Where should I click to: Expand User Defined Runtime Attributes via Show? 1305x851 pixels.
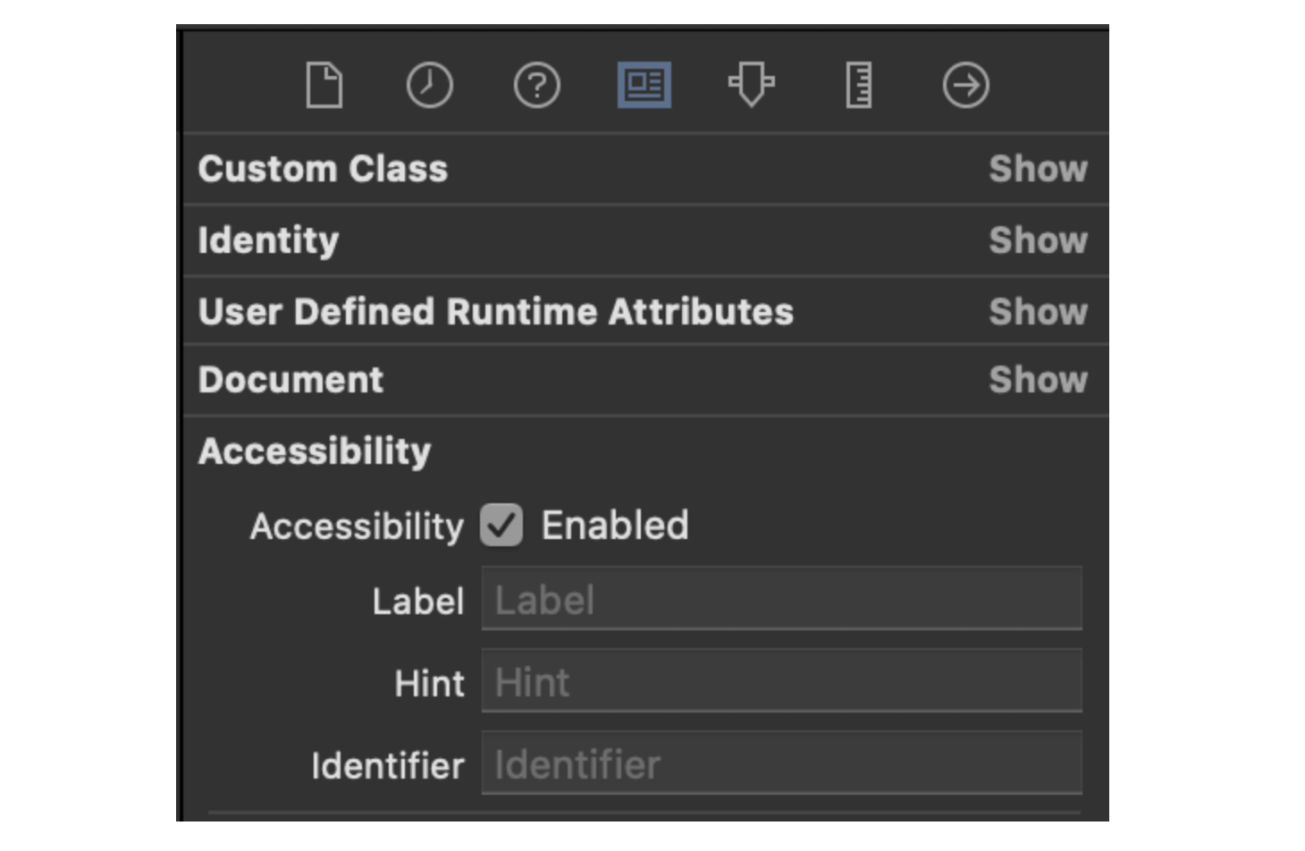click(1038, 312)
